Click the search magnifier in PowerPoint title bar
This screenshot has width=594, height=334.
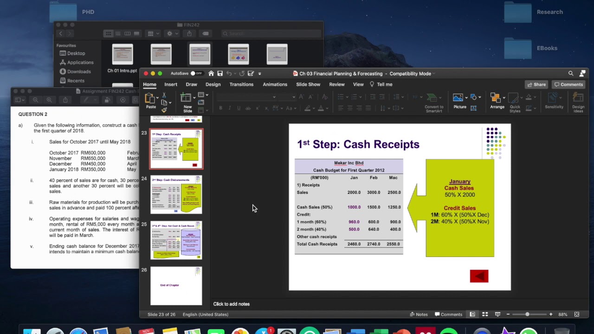click(x=571, y=73)
